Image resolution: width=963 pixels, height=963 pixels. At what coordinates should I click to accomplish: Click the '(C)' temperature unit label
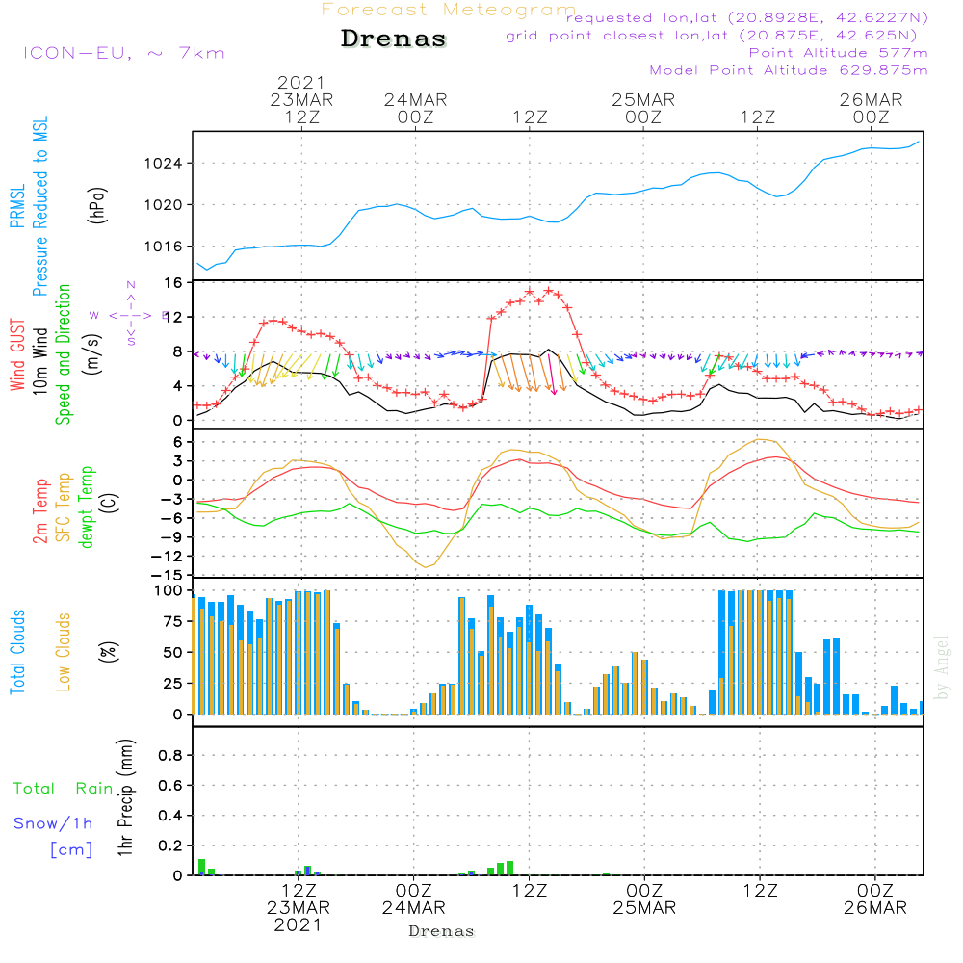[x=110, y=503]
